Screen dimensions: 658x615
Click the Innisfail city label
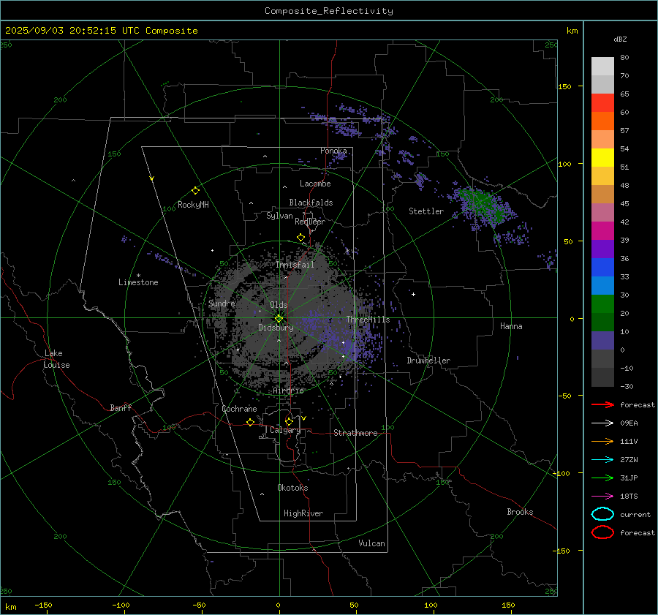point(295,265)
